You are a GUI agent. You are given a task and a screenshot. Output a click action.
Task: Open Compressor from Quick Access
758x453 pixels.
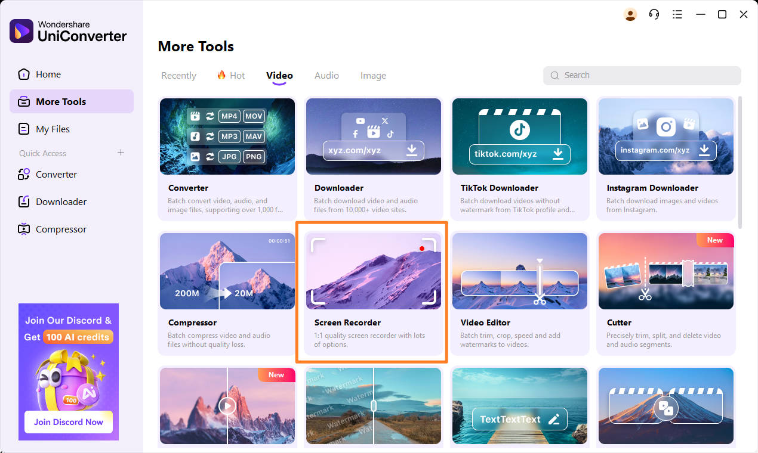(x=72, y=229)
